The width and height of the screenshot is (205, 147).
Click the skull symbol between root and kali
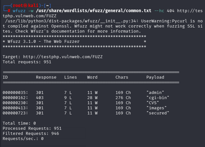tap(26, 5)
